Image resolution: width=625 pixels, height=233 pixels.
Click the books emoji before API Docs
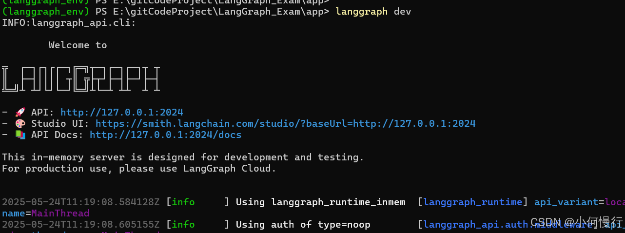click(20, 135)
